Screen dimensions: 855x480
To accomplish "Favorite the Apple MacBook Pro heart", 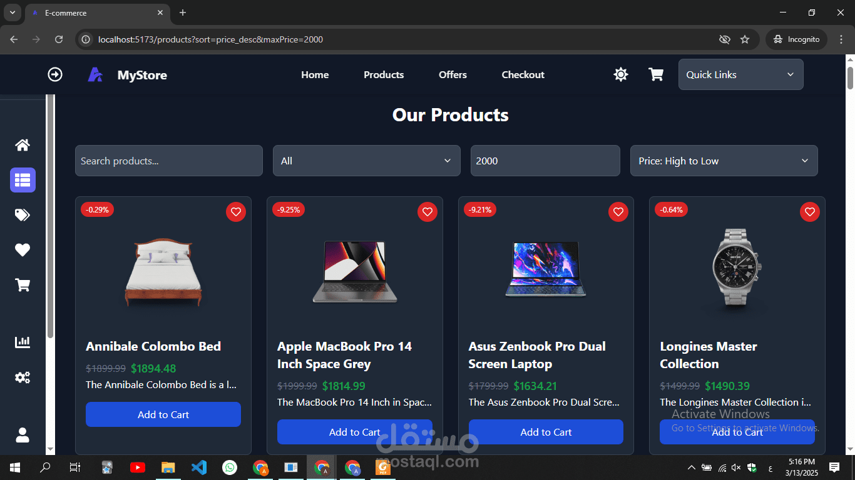I will pyautogui.click(x=427, y=212).
